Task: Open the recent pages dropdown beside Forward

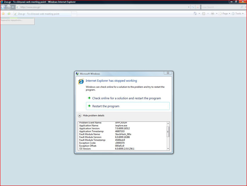Action: [13, 7]
